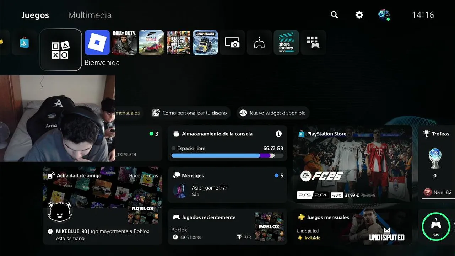The height and width of the screenshot is (256, 455).
Task: Open Nuevo widget disponible chip
Action: coord(273,113)
